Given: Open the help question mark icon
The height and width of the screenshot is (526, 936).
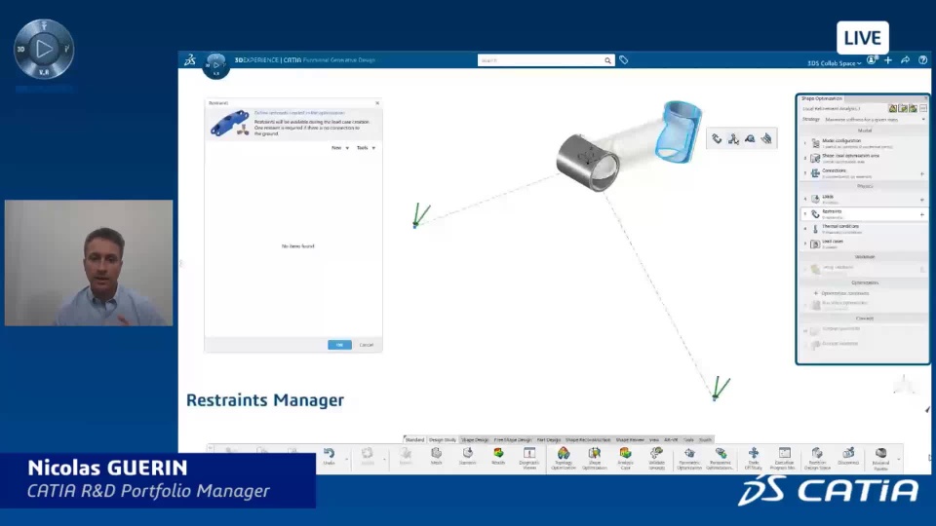Looking at the screenshot, I should tap(923, 59).
